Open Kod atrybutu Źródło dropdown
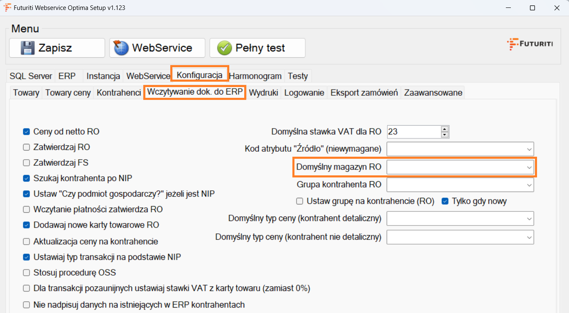569x313 pixels. click(x=529, y=149)
